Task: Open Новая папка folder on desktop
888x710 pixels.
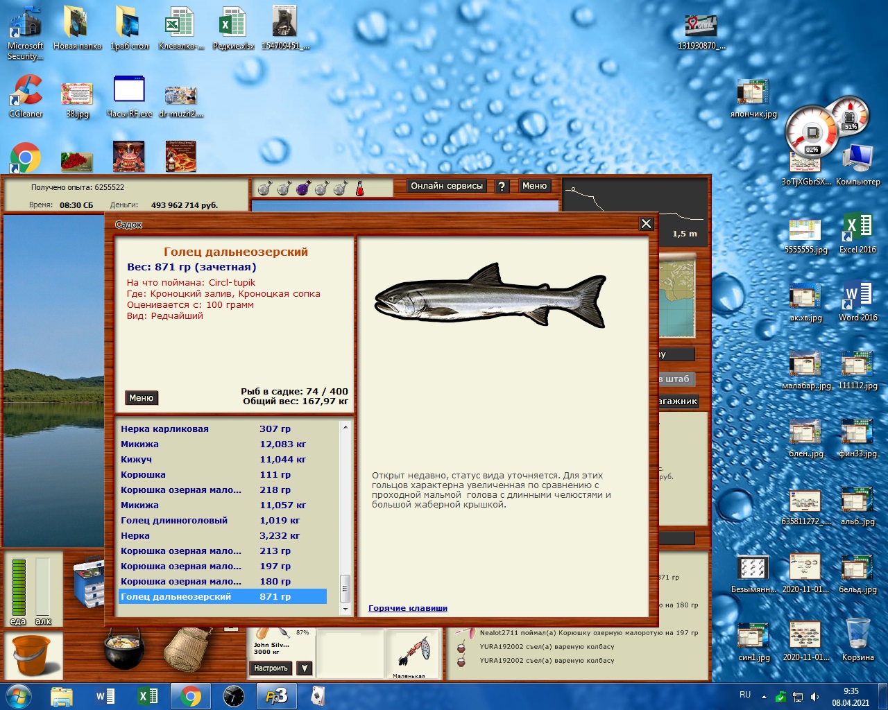Action: [x=77, y=28]
